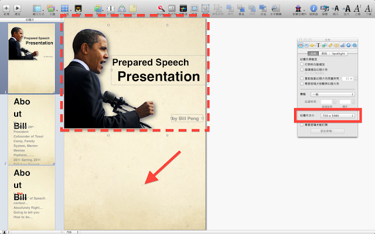Enable loop slideshow checkbox

pos(302,70)
